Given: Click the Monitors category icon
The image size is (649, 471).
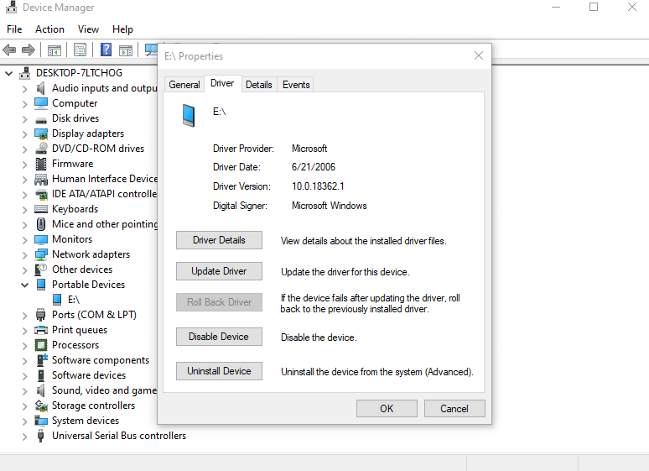Looking at the screenshot, I should [41, 239].
